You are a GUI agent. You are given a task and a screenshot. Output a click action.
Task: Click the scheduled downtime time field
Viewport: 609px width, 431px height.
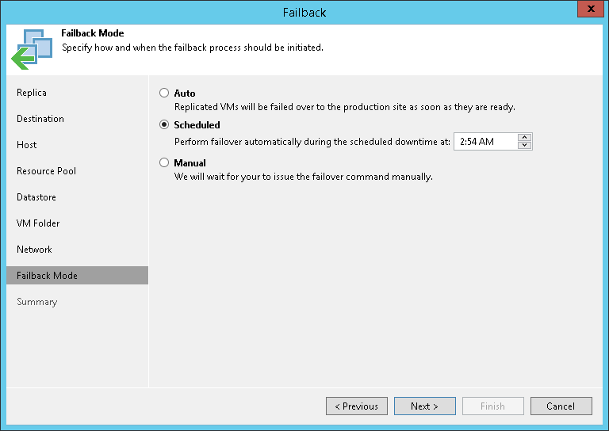click(485, 142)
